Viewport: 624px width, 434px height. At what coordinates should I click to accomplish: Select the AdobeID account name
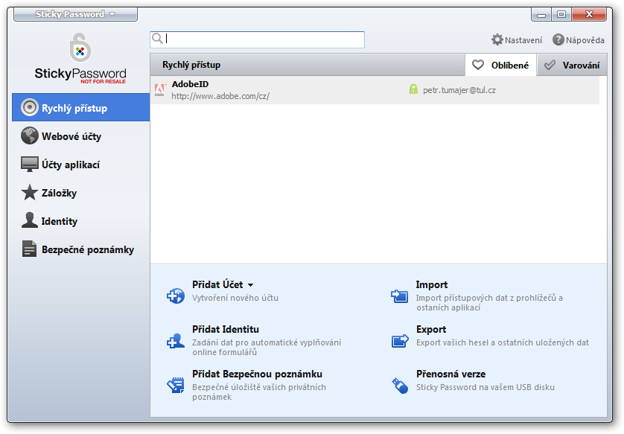(x=190, y=84)
